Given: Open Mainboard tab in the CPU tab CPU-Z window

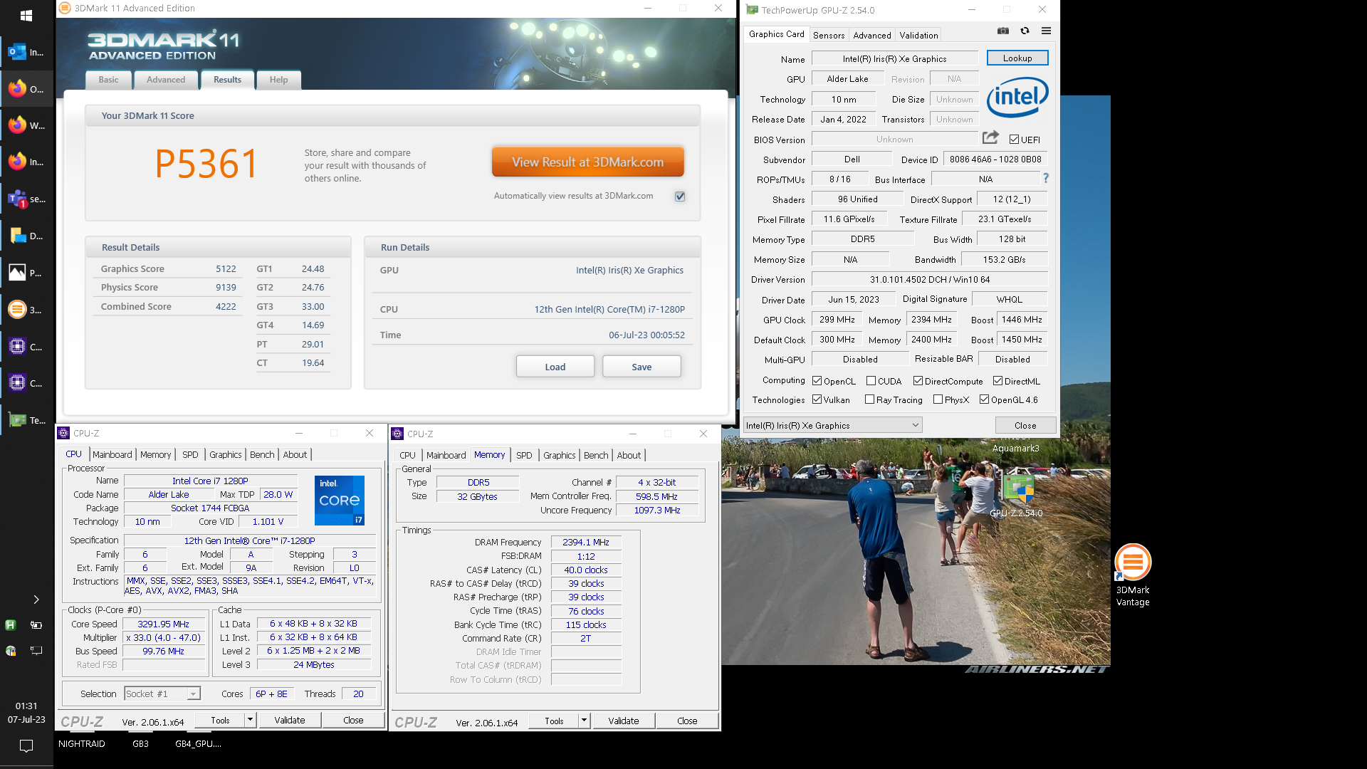Looking at the screenshot, I should tap(112, 454).
